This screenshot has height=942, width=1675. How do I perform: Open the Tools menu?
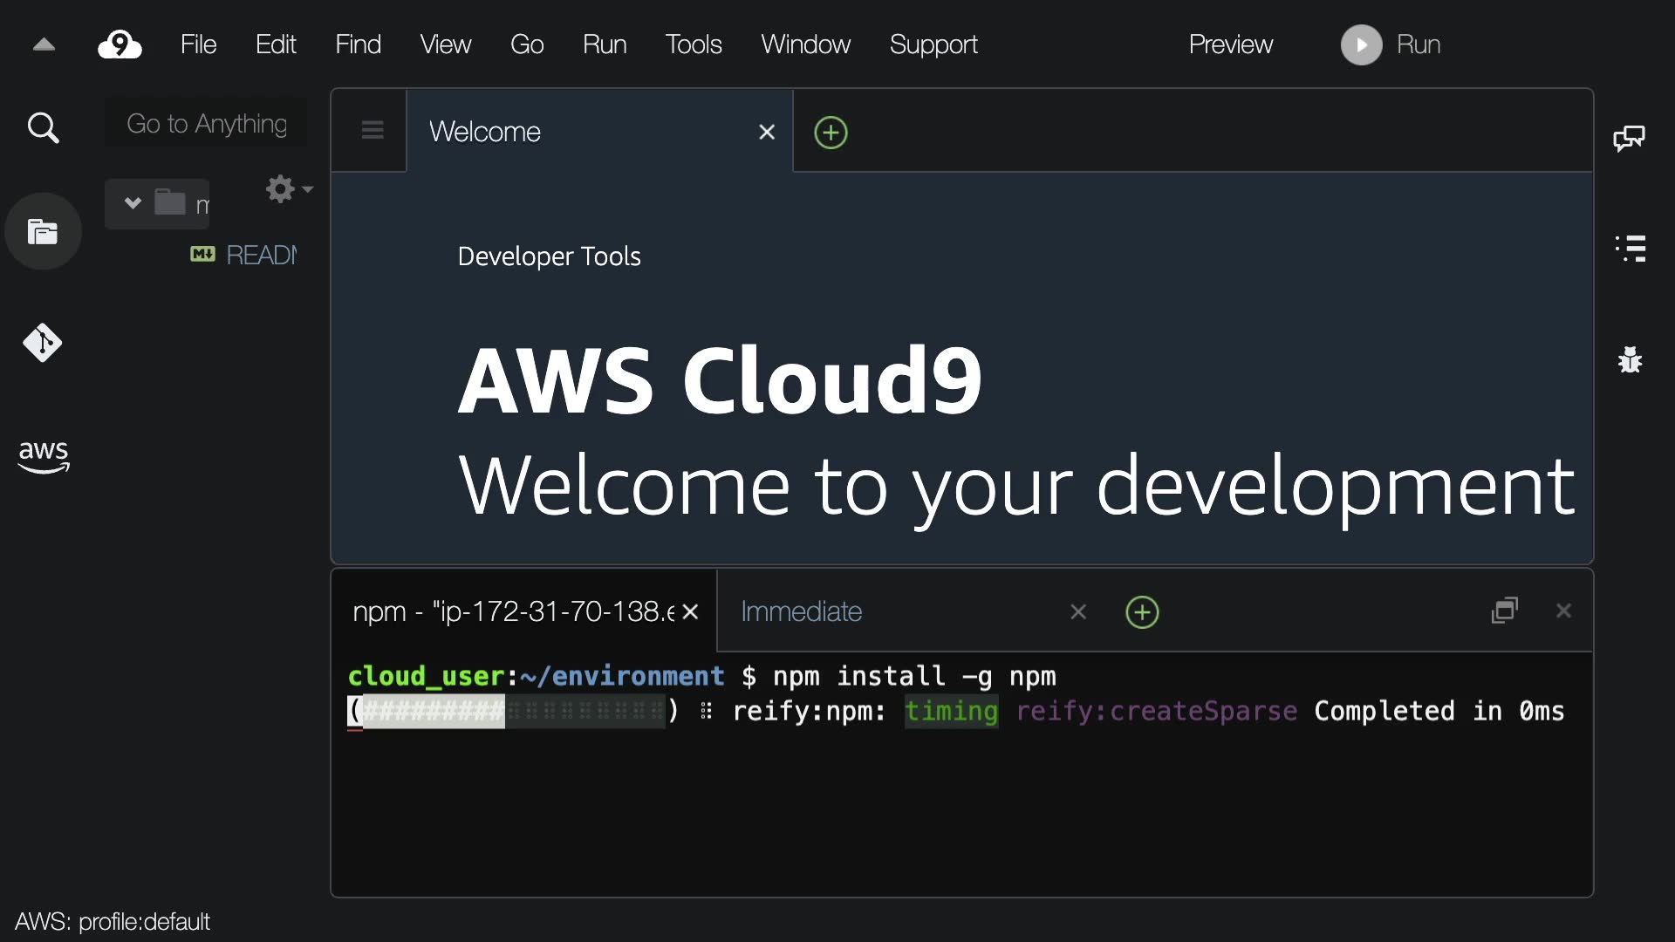(x=693, y=44)
